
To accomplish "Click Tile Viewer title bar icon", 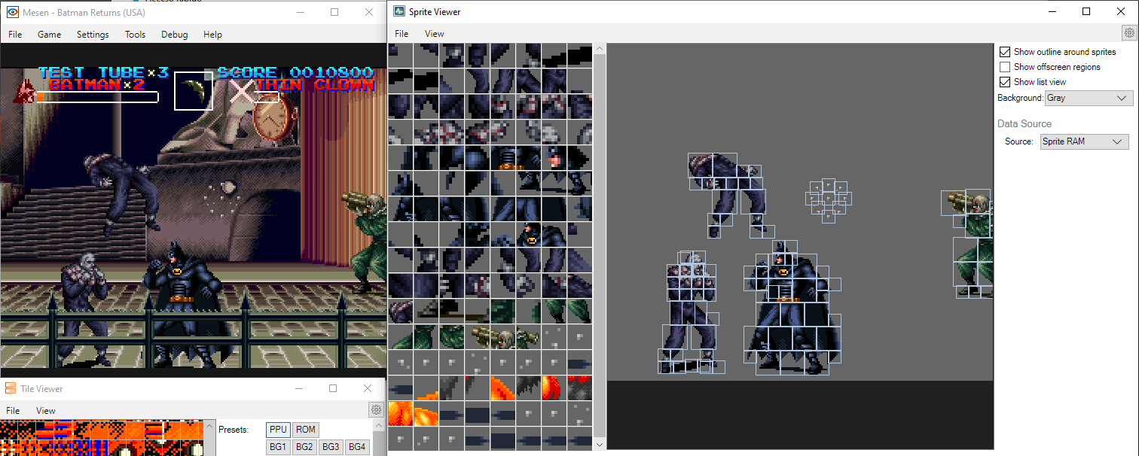I will 11,388.
